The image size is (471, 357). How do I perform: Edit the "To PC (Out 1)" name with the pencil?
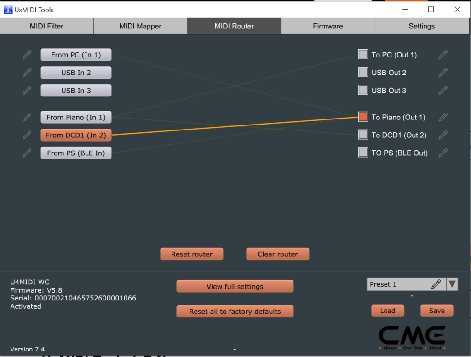442,54
